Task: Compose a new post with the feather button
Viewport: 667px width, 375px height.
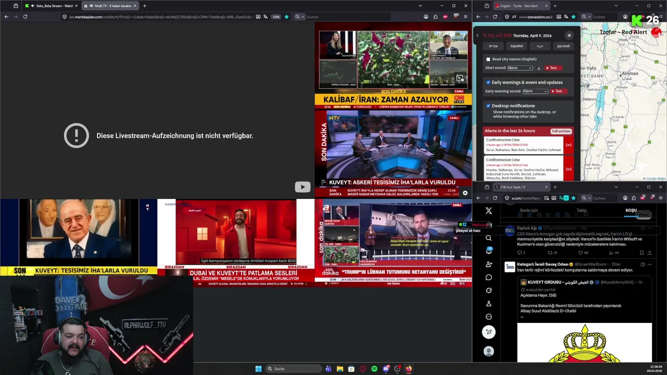Action: pyautogui.click(x=488, y=332)
